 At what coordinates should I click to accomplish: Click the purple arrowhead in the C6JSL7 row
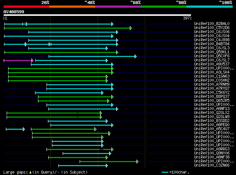click(32, 61)
